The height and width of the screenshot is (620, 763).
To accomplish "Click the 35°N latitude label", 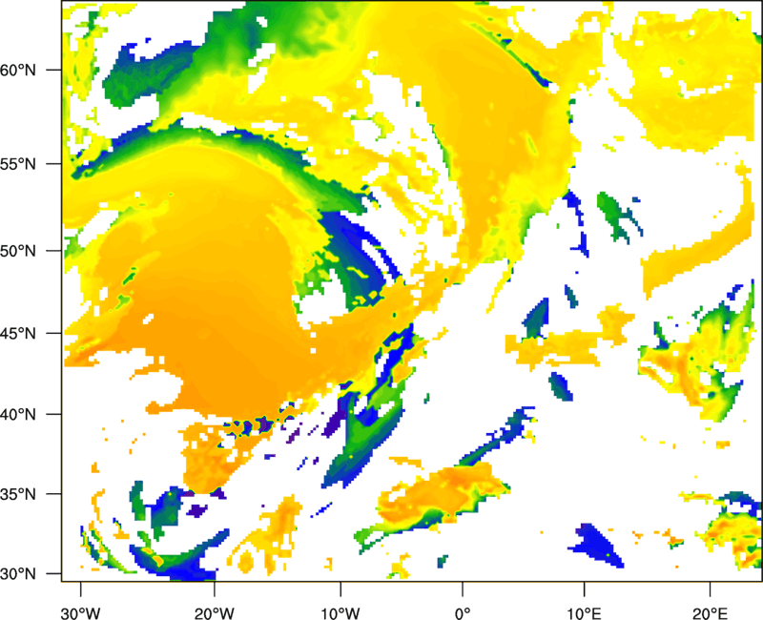I will (x=18, y=494).
